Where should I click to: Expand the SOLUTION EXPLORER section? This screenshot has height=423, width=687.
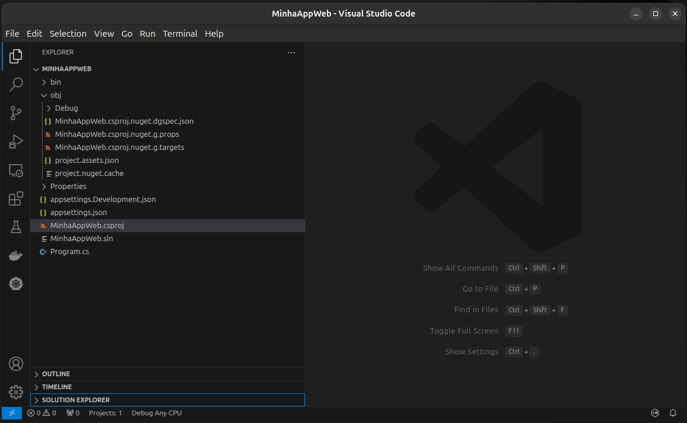[168, 400]
